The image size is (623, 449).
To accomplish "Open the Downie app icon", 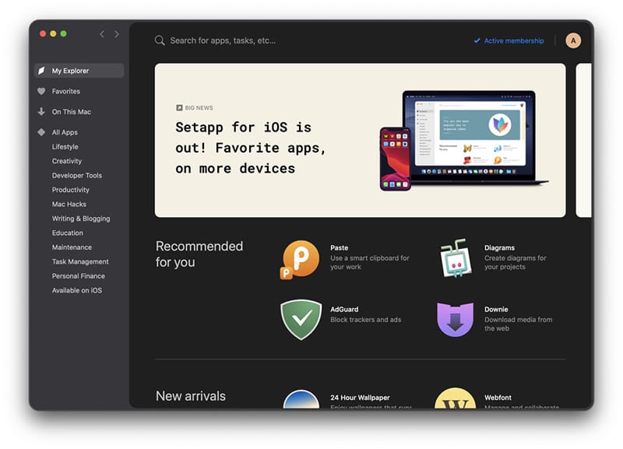I will pos(456,320).
